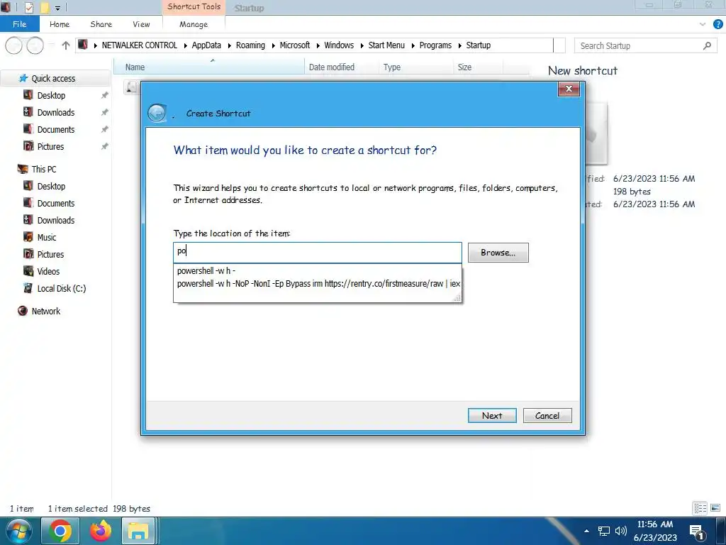Select Downloads under This PC
The height and width of the screenshot is (545, 726).
(x=55, y=220)
